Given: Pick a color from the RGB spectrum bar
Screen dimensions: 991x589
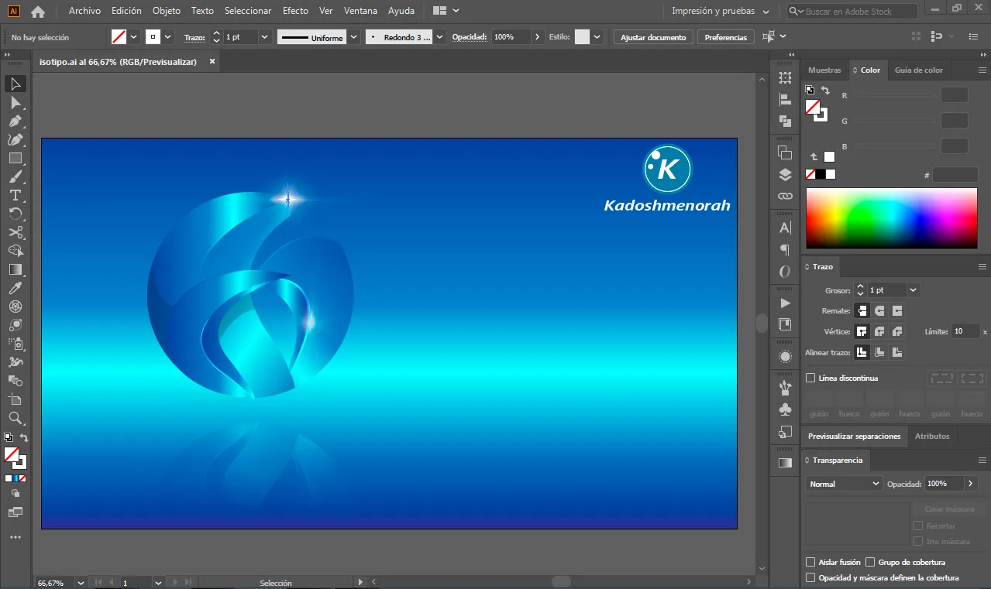Looking at the screenshot, I should click(x=892, y=218).
